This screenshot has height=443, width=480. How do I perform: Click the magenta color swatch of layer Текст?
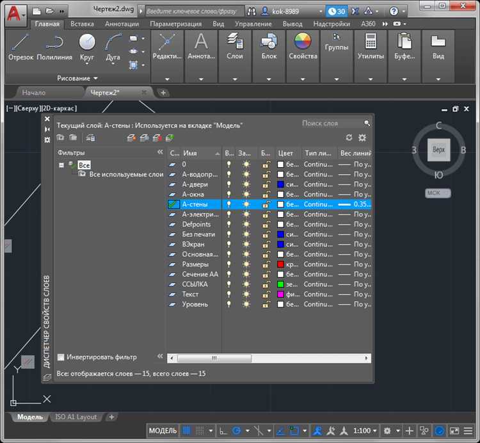click(x=280, y=294)
